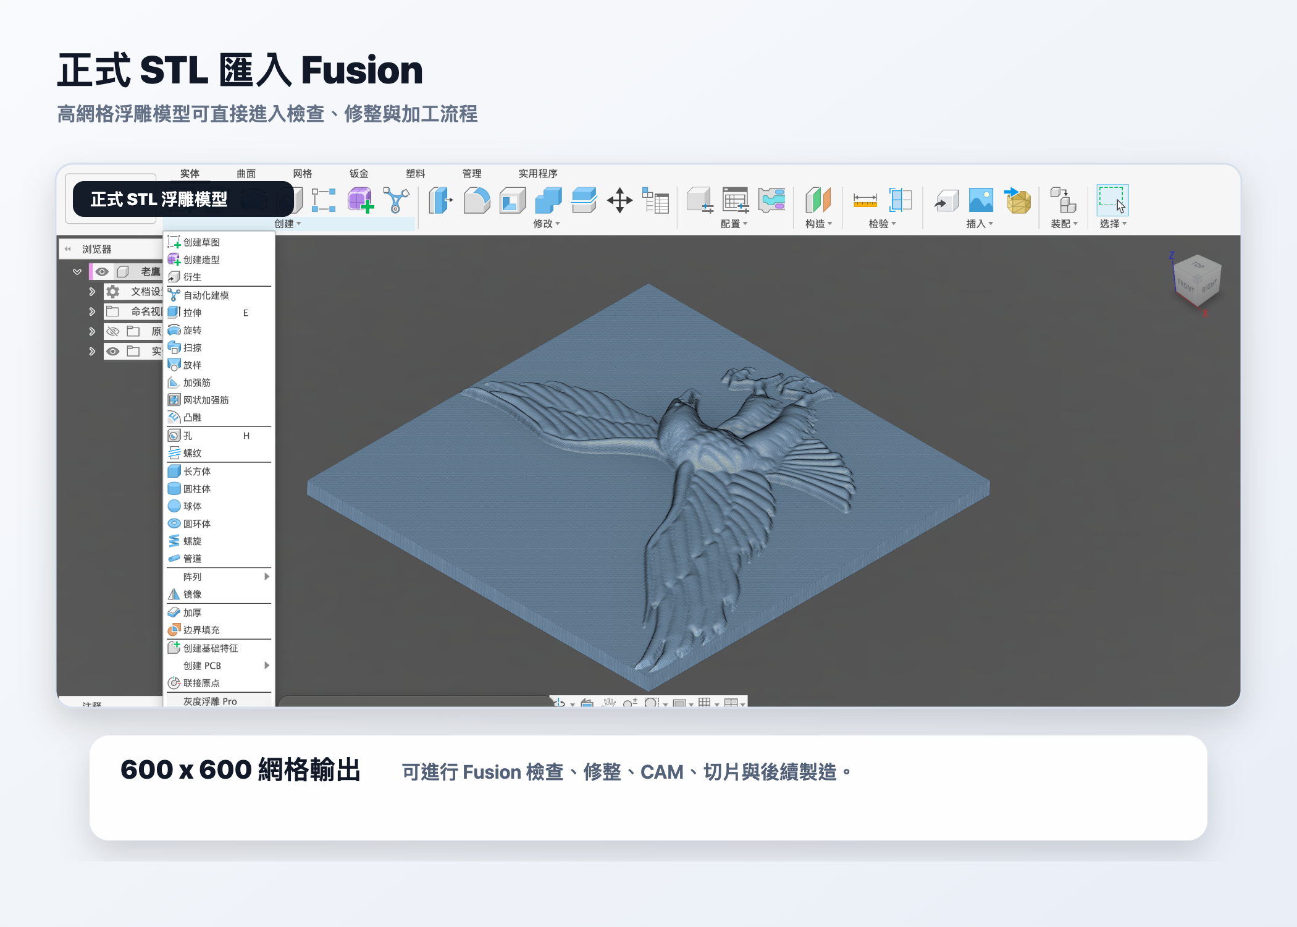Screen dimensions: 1297x927
Task: Choose 网状加强筋 from the create menu
Action: pos(219,400)
